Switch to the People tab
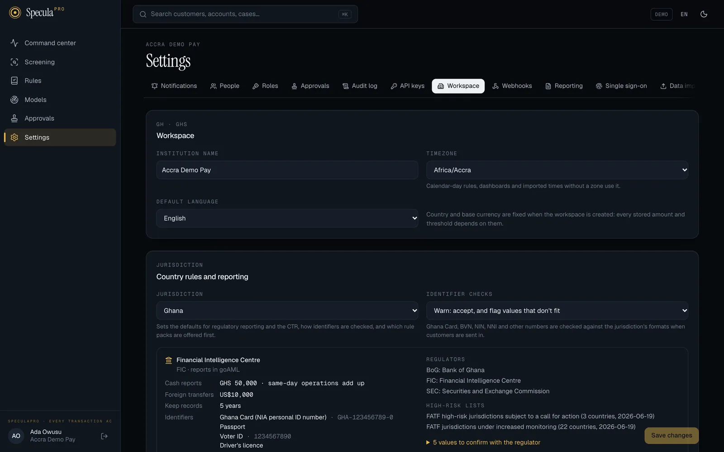This screenshot has width=724, height=452. pyautogui.click(x=225, y=86)
